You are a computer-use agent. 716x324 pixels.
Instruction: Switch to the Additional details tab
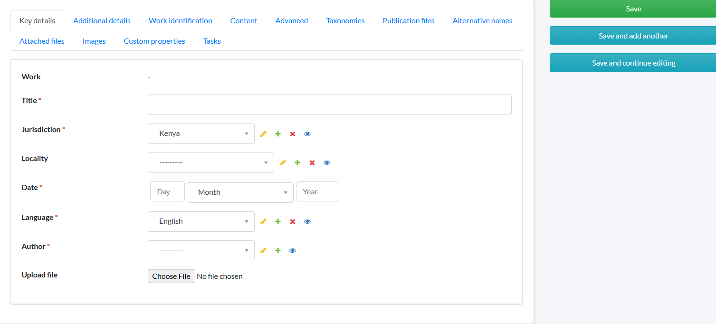click(x=102, y=21)
